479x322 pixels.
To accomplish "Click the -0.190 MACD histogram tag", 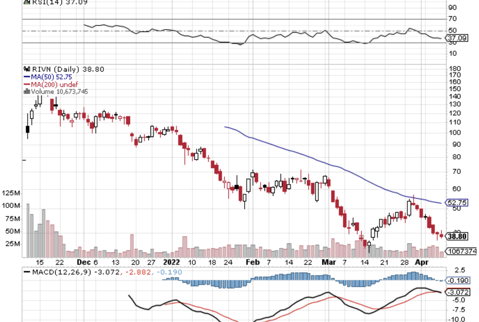I will coord(455,280).
